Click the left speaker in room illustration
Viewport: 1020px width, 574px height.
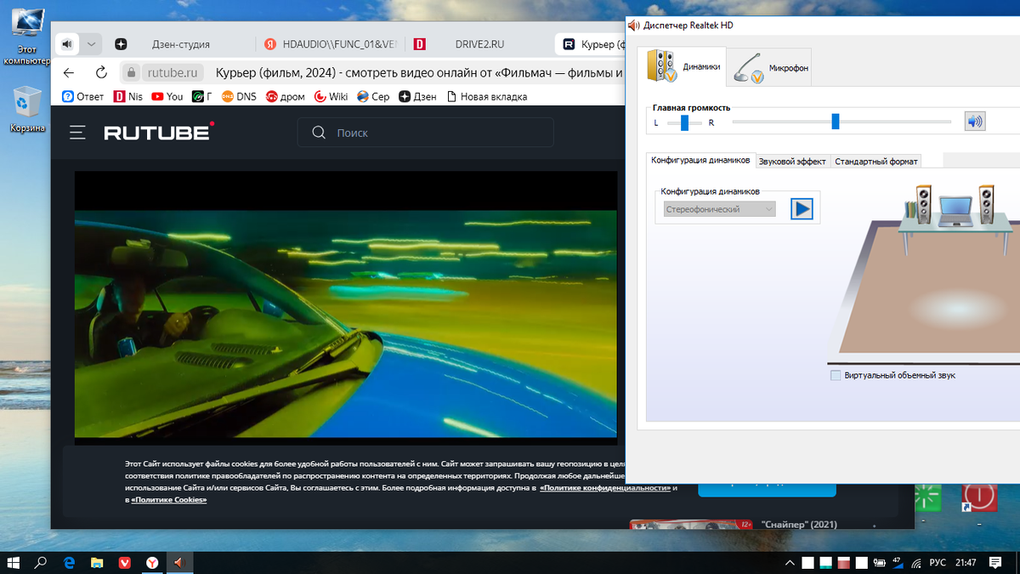pyautogui.click(x=923, y=205)
